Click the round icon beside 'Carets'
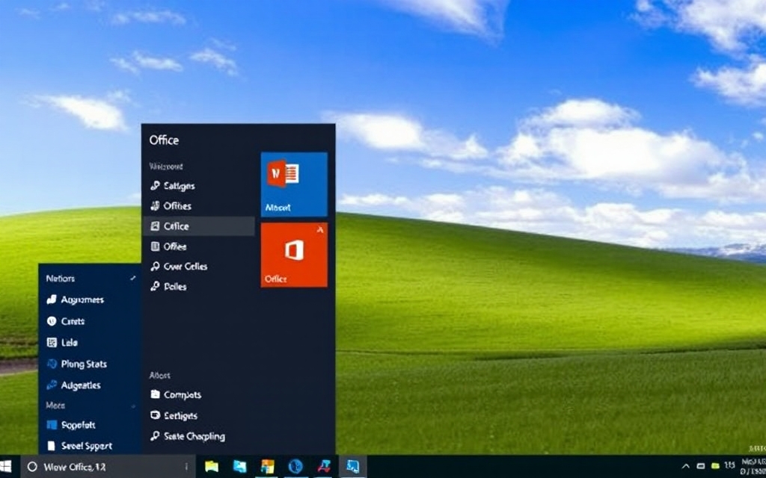Image resolution: width=766 pixels, height=478 pixels. click(x=52, y=321)
